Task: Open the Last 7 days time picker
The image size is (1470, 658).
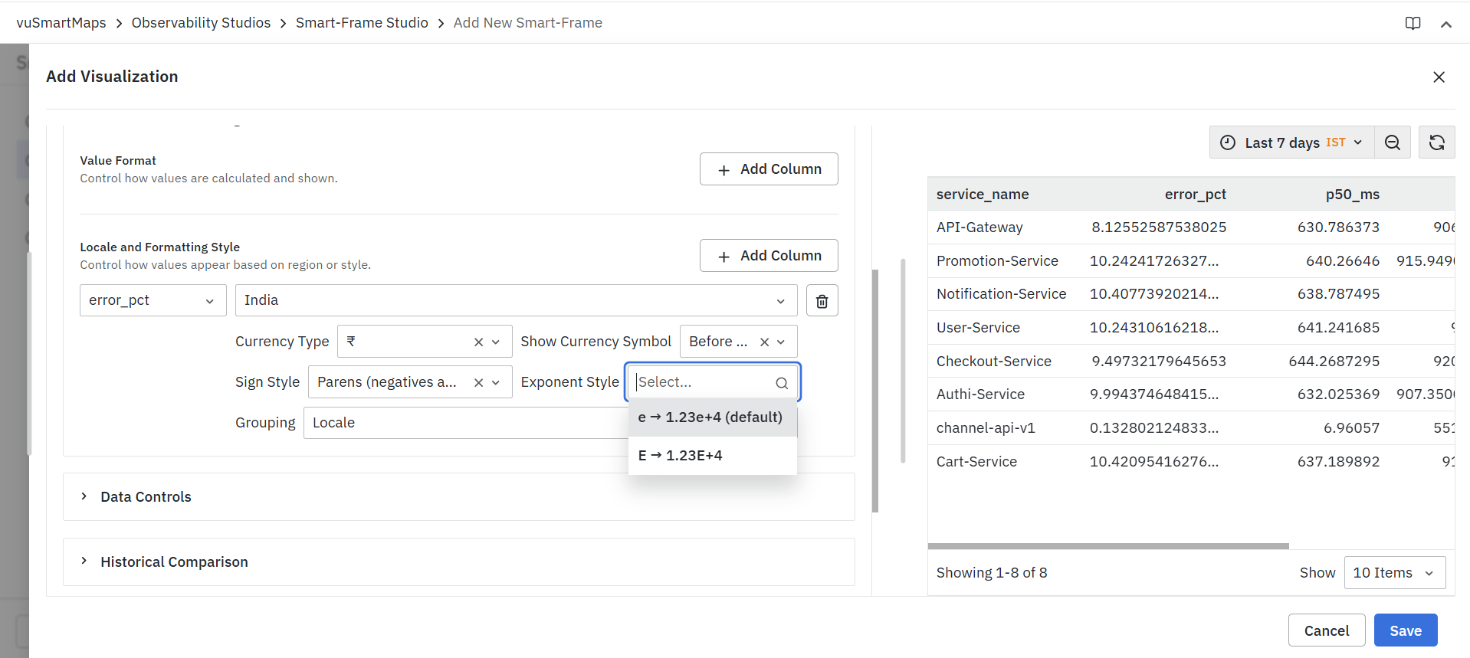Action: 1292,142
